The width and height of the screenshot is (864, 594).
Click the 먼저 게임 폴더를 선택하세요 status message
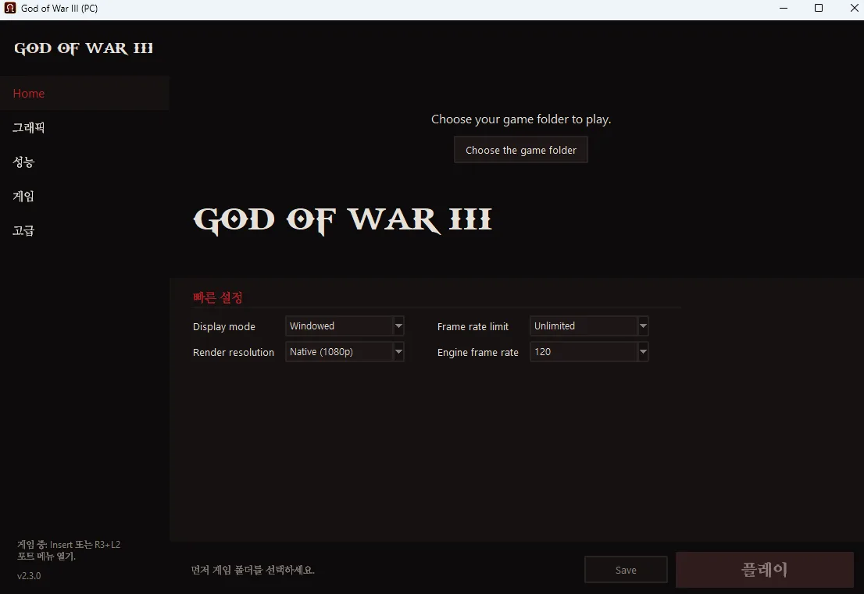coord(253,571)
